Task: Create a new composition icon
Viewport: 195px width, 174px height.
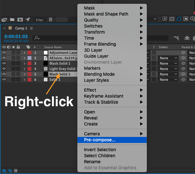Action: click(x=20, y=20)
